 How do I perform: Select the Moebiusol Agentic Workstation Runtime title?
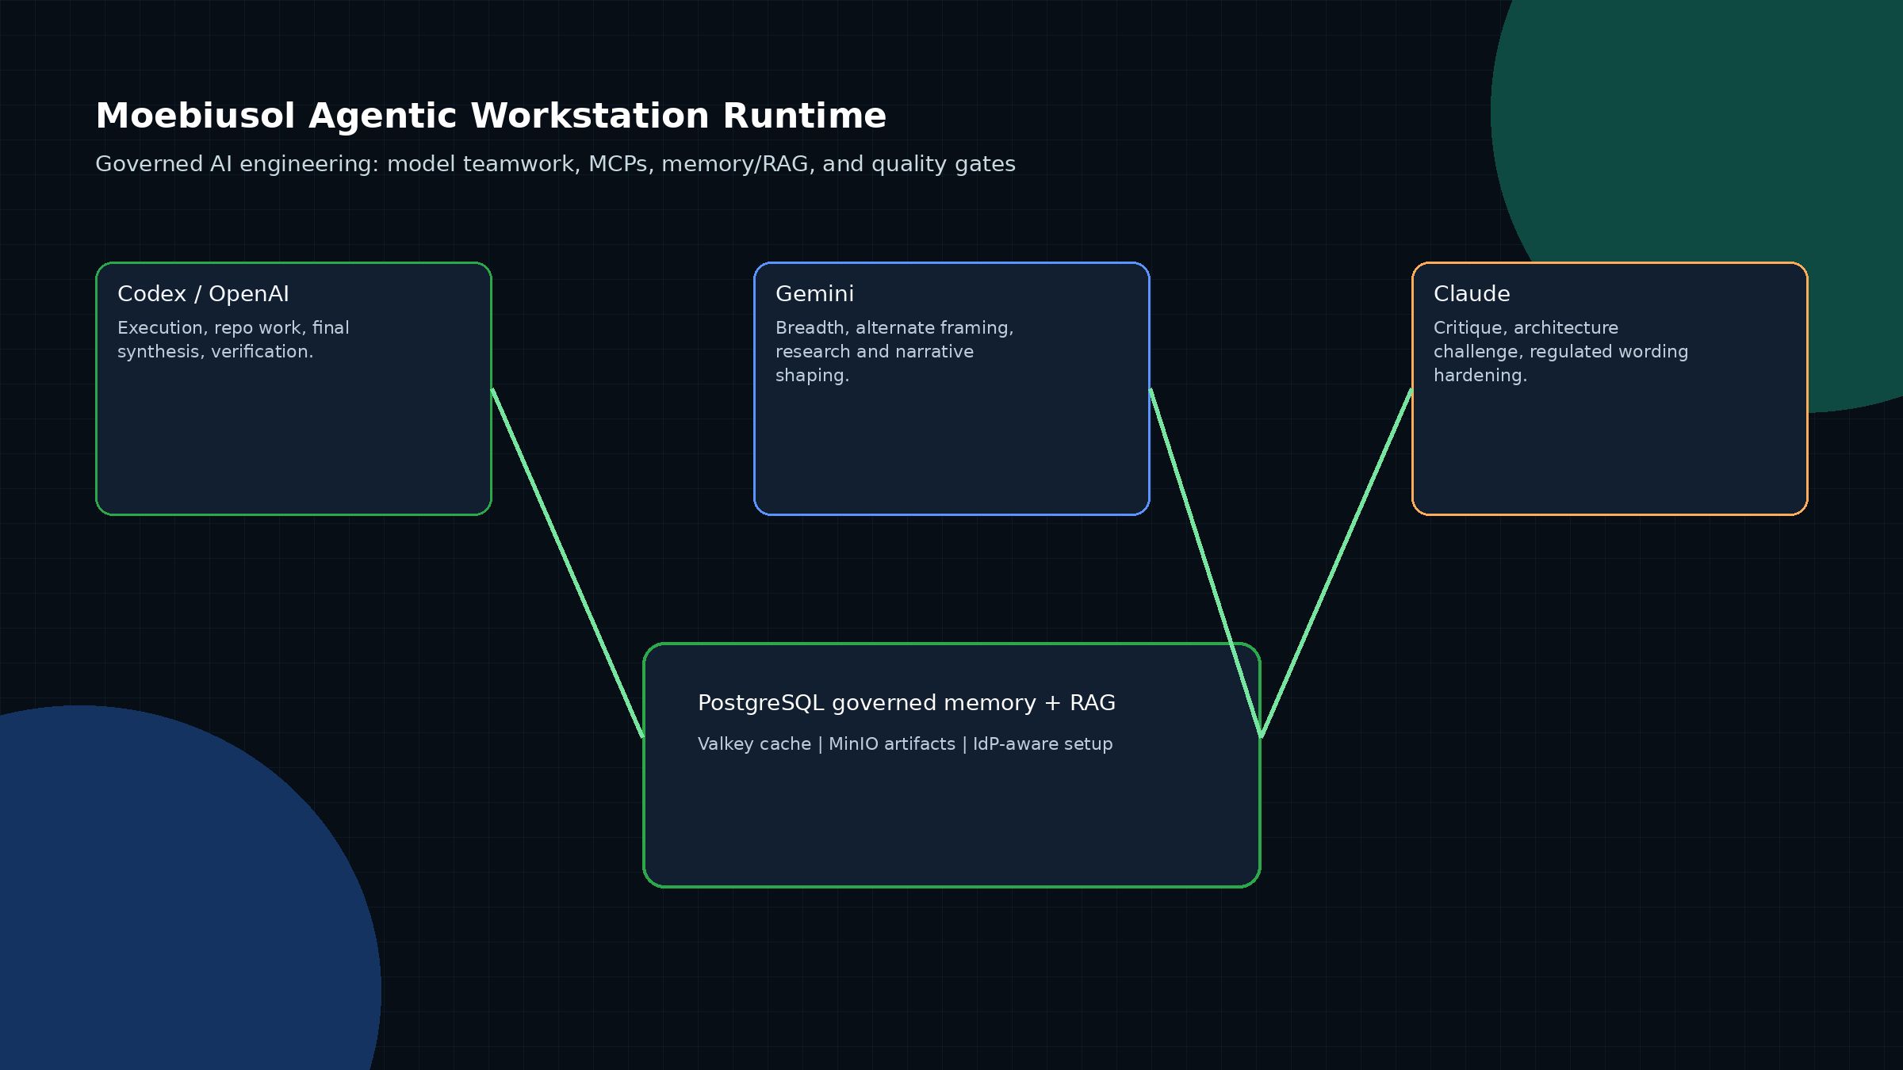pos(491,117)
